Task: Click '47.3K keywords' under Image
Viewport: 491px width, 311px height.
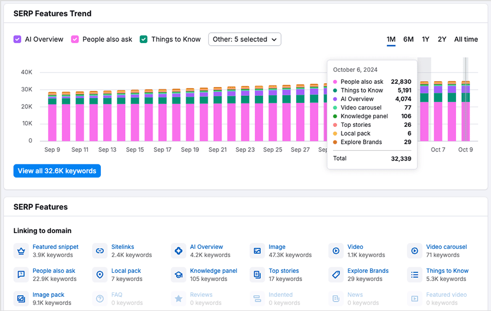Action: (x=290, y=255)
